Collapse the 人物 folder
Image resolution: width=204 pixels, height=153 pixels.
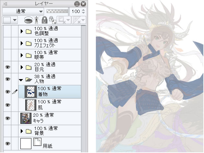pyautogui.click(x=21, y=80)
